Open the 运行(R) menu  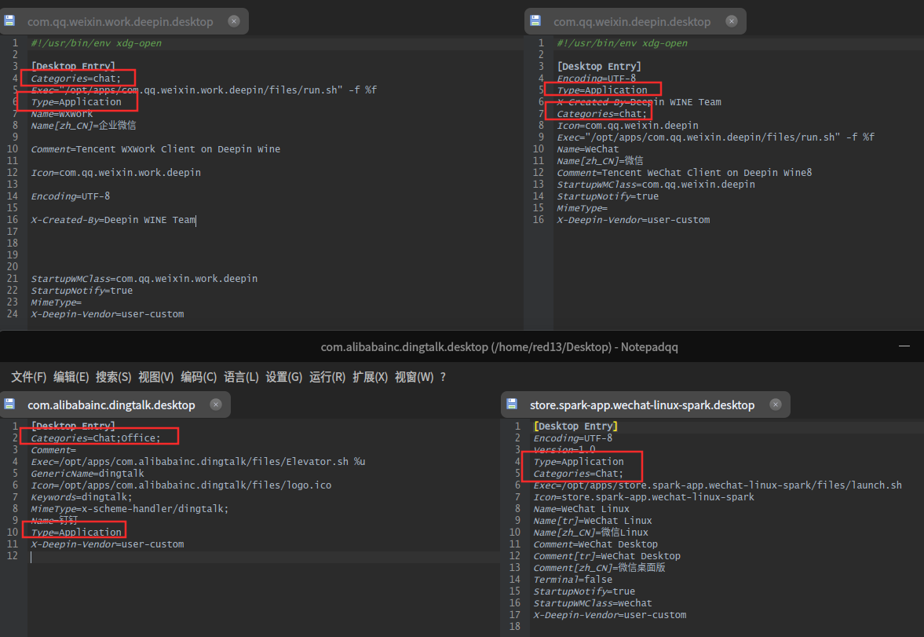[327, 377]
